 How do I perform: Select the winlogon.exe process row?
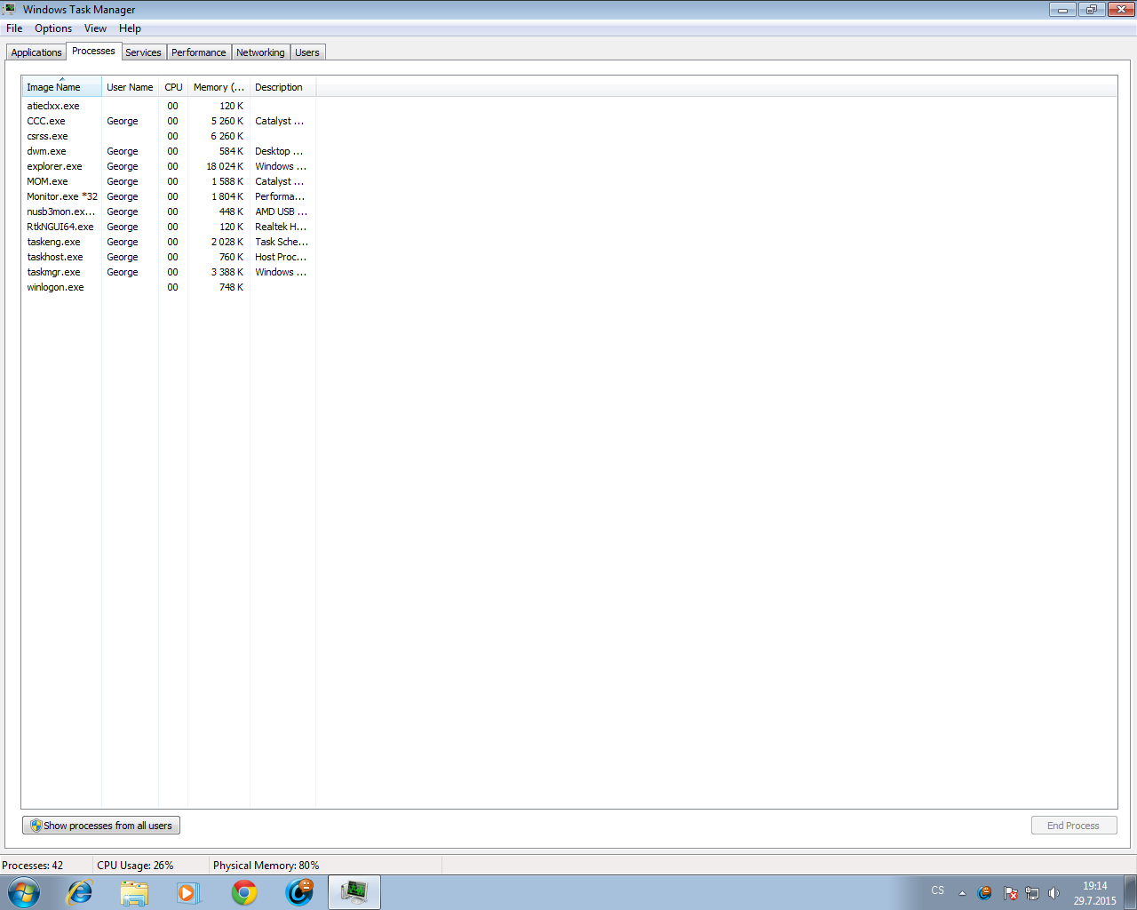point(169,287)
